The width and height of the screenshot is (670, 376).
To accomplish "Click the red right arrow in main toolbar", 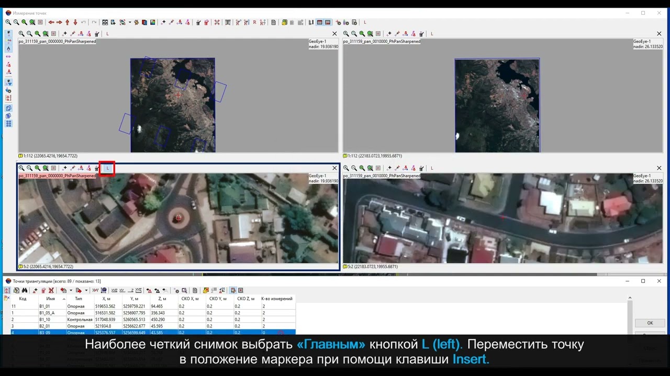I will click(x=59, y=22).
